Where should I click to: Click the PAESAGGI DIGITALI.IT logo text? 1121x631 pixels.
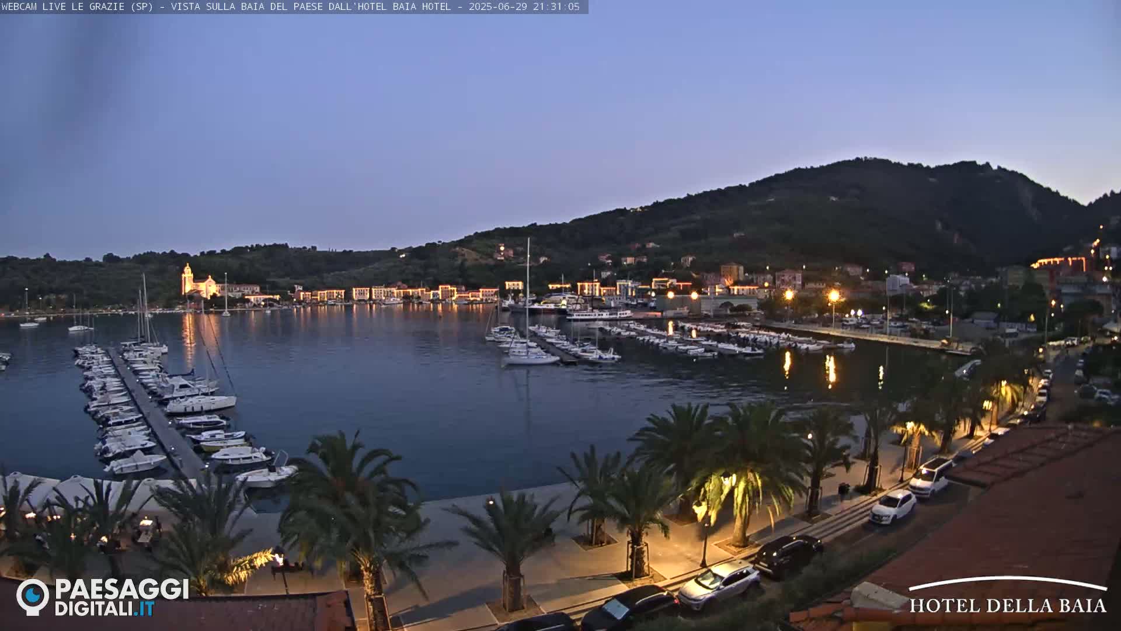click(x=122, y=597)
